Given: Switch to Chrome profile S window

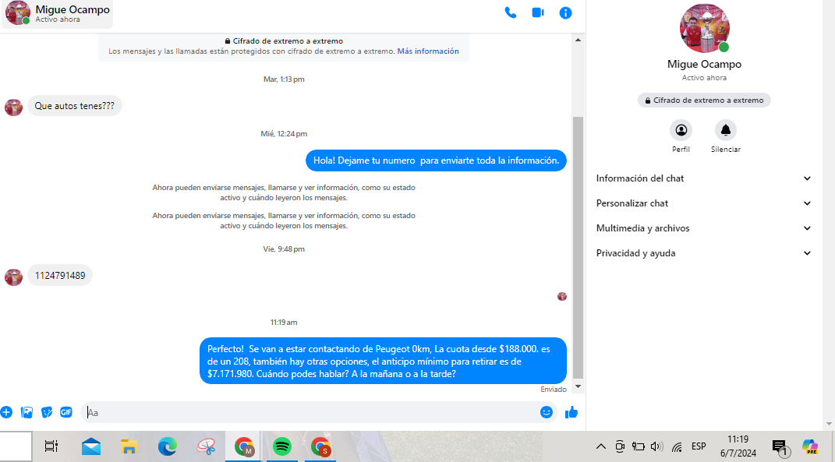Looking at the screenshot, I should (x=320, y=446).
